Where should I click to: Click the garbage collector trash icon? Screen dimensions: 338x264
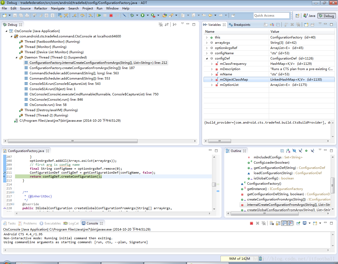click(260, 259)
